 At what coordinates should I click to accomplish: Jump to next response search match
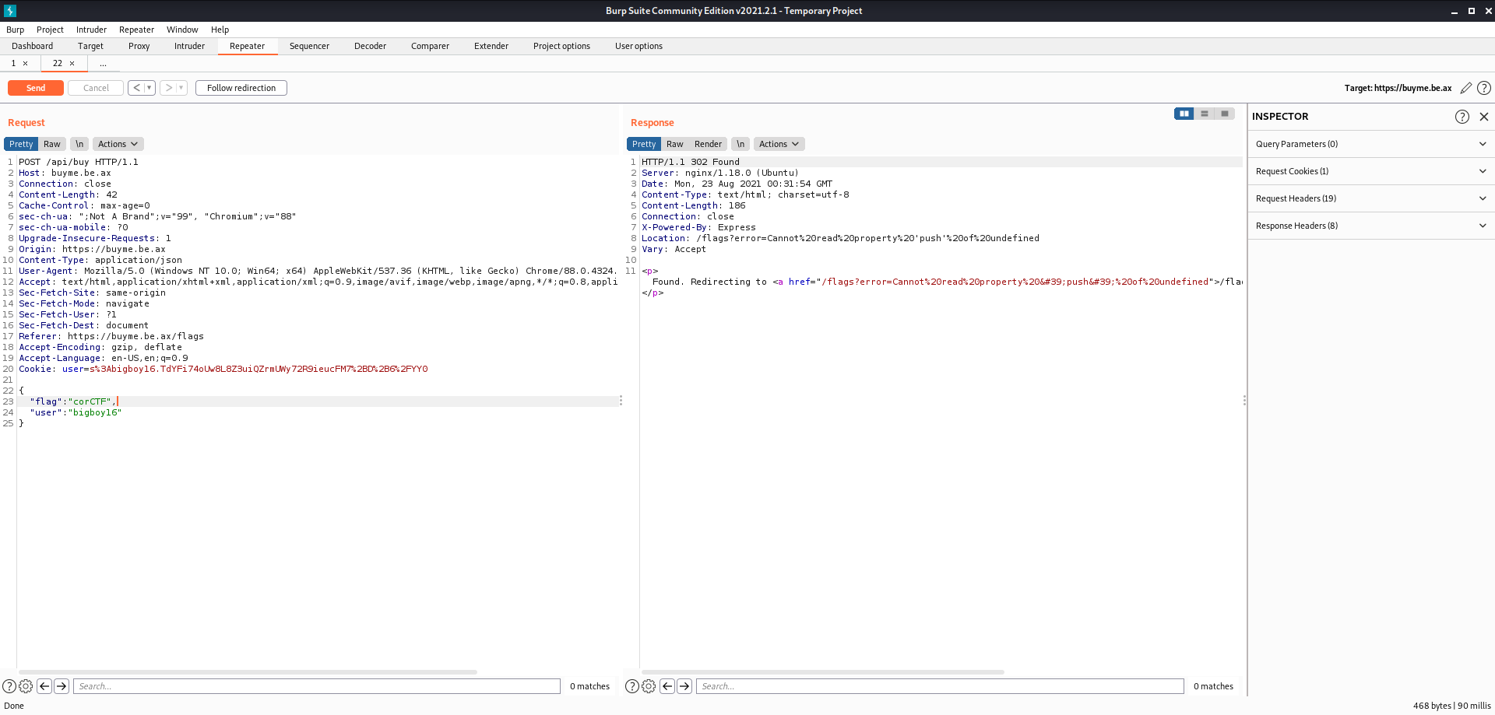[684, 686]
